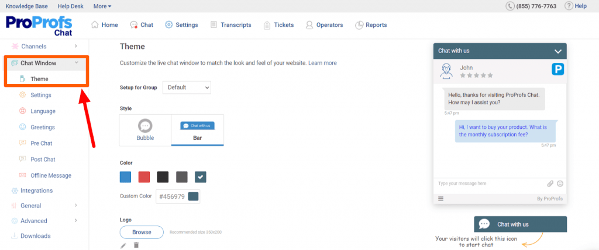Open the Knowledge Base link
This screenshot has width=599, height=250.
(26, 6)
